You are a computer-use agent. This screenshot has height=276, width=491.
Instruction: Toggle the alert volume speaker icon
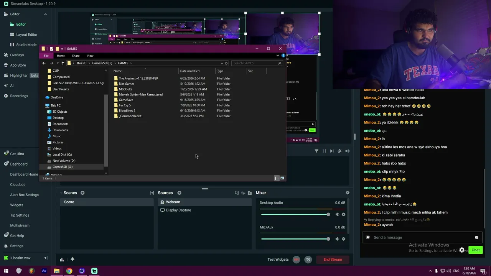347,151
